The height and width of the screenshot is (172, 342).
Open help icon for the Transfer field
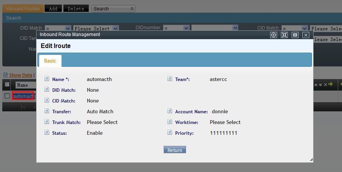[x=47, y=111]
